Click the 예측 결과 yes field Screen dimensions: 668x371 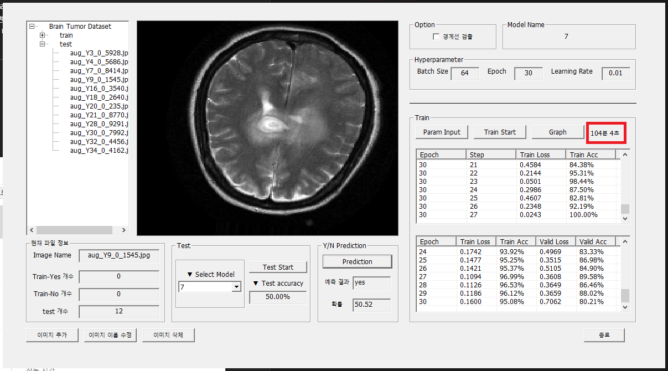coord(371,282)
